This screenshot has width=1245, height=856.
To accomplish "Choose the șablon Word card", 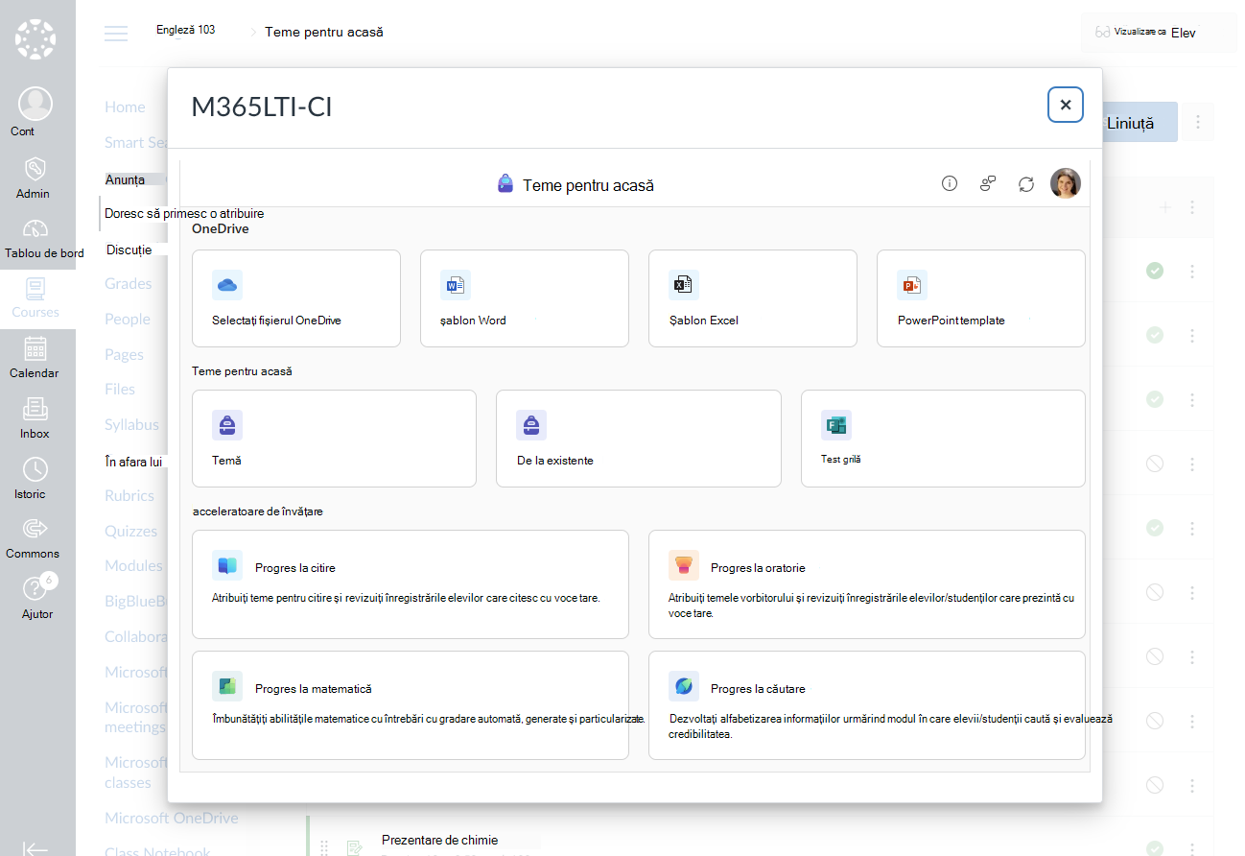I will click(x=525, y=298).
